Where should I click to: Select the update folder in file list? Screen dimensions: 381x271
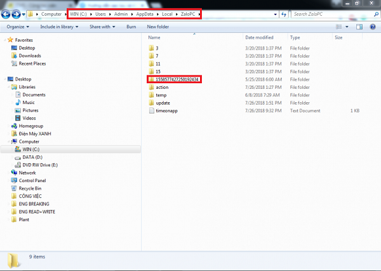163,103
